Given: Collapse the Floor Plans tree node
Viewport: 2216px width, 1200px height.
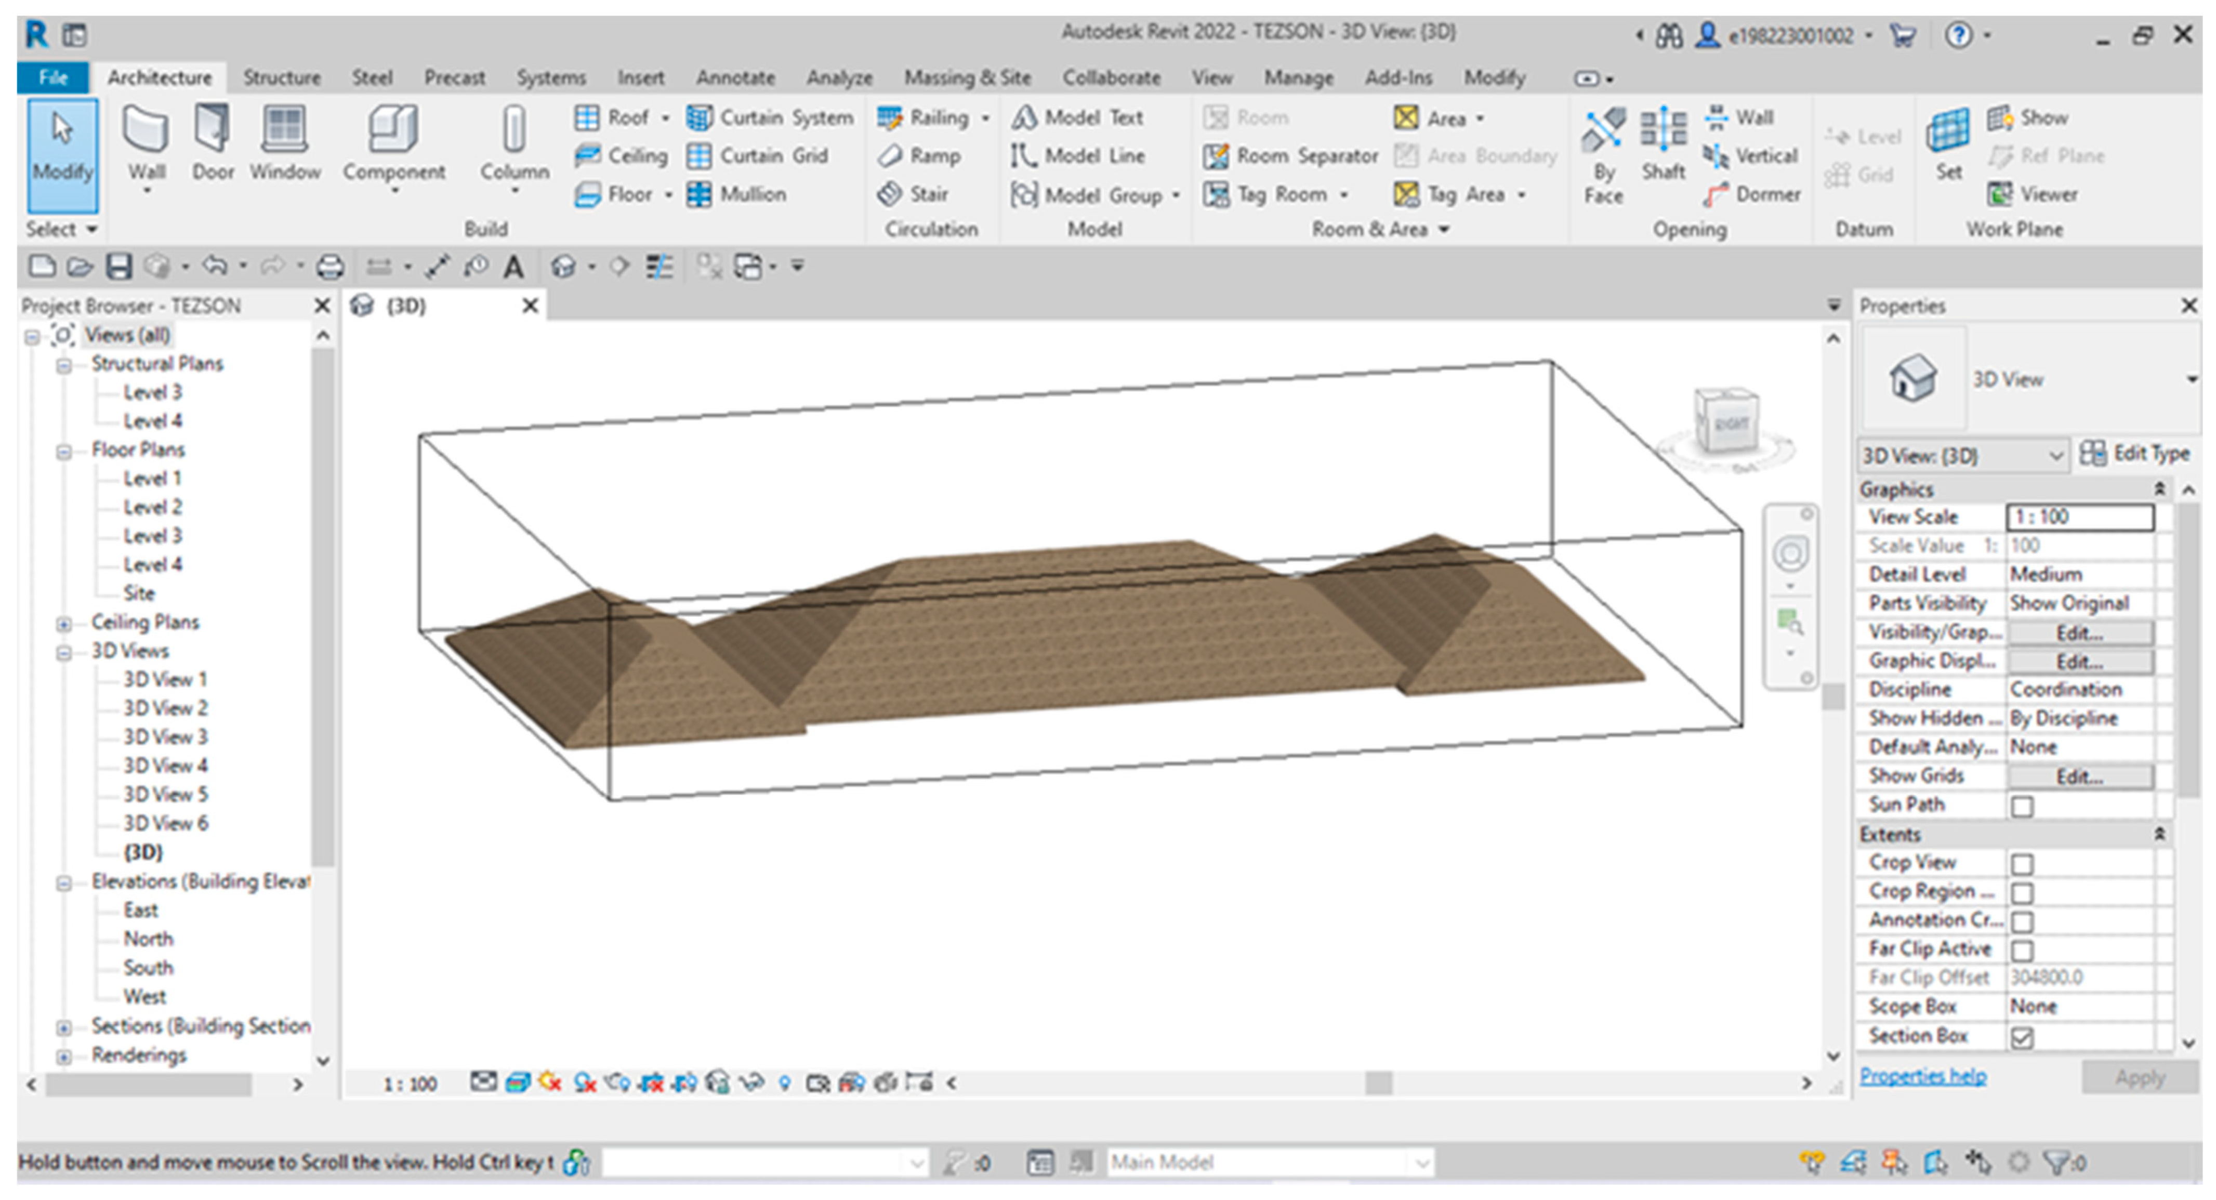Looking at the screenshot, I should (63, 452).
